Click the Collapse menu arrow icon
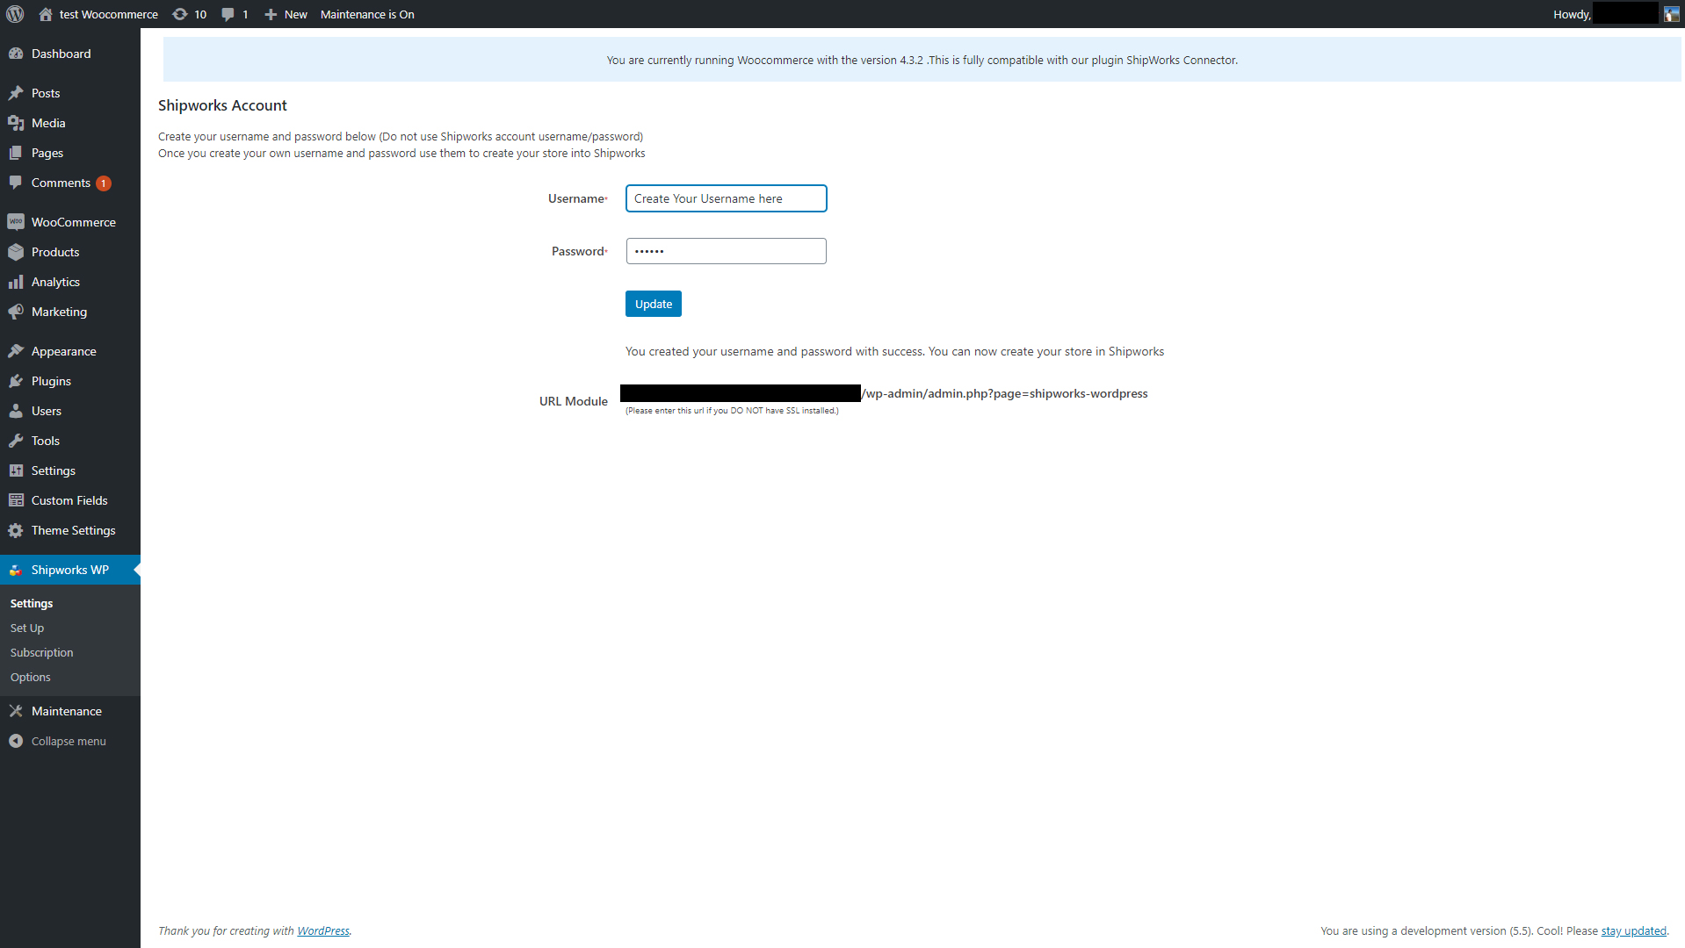The width and height of the screenshot is (1685, 948). [x=16, y=741]
